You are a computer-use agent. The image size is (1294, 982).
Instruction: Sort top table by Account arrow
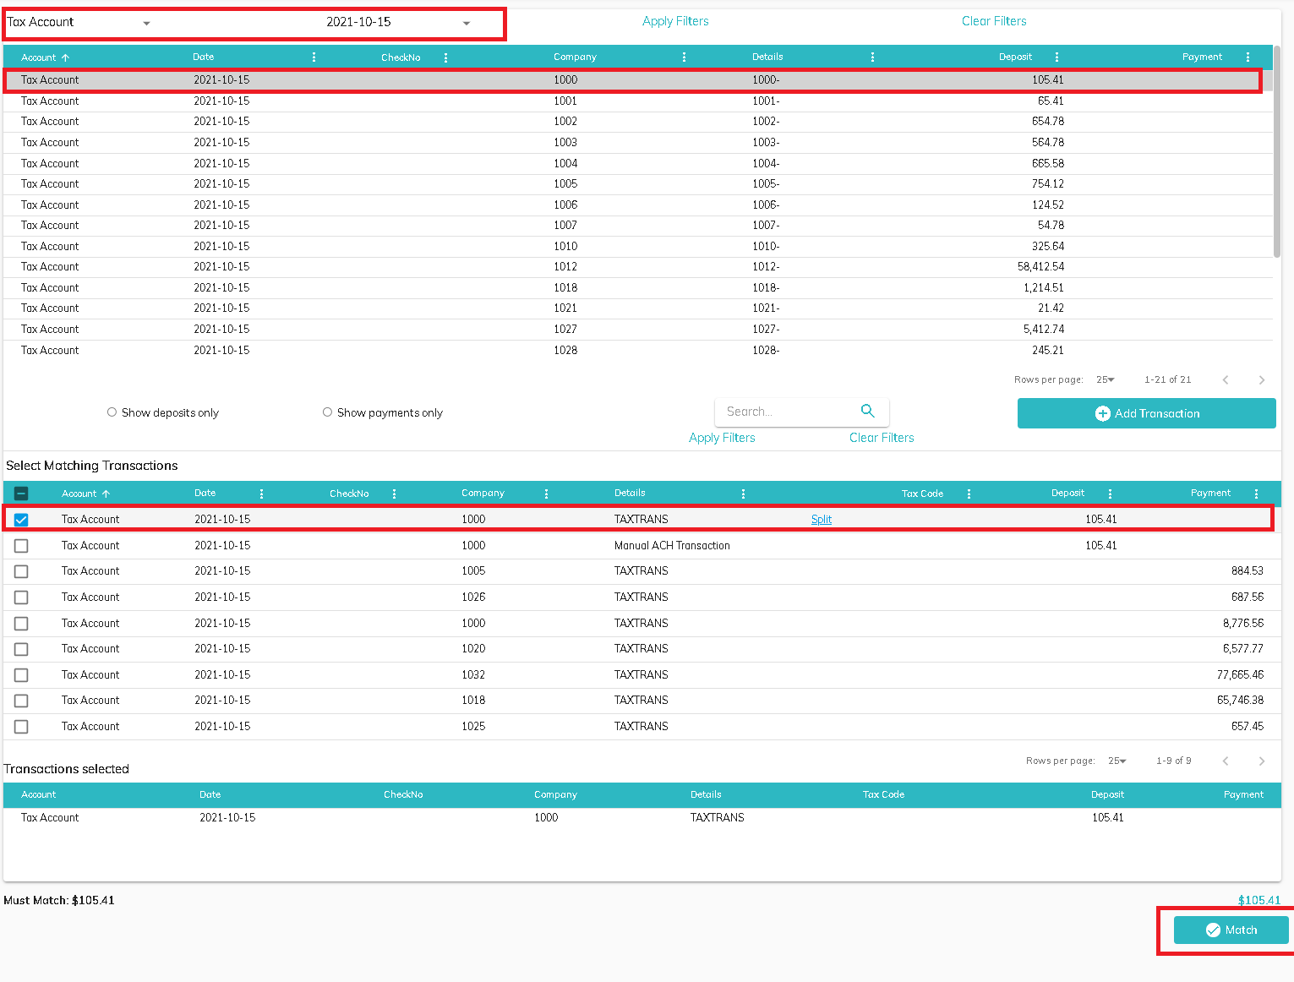point(66,57)
